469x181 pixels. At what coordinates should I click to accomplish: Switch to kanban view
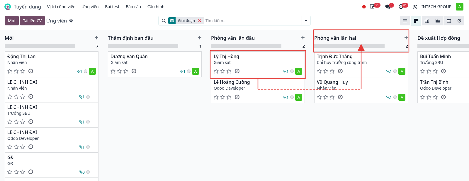(416, 21)
